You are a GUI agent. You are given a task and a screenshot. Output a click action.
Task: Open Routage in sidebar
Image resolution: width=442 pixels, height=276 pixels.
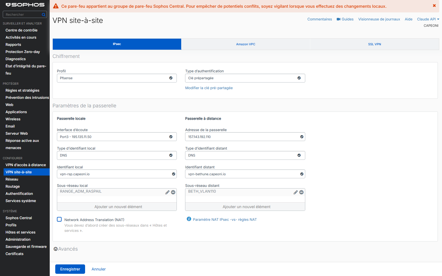(x=13, y=187)
